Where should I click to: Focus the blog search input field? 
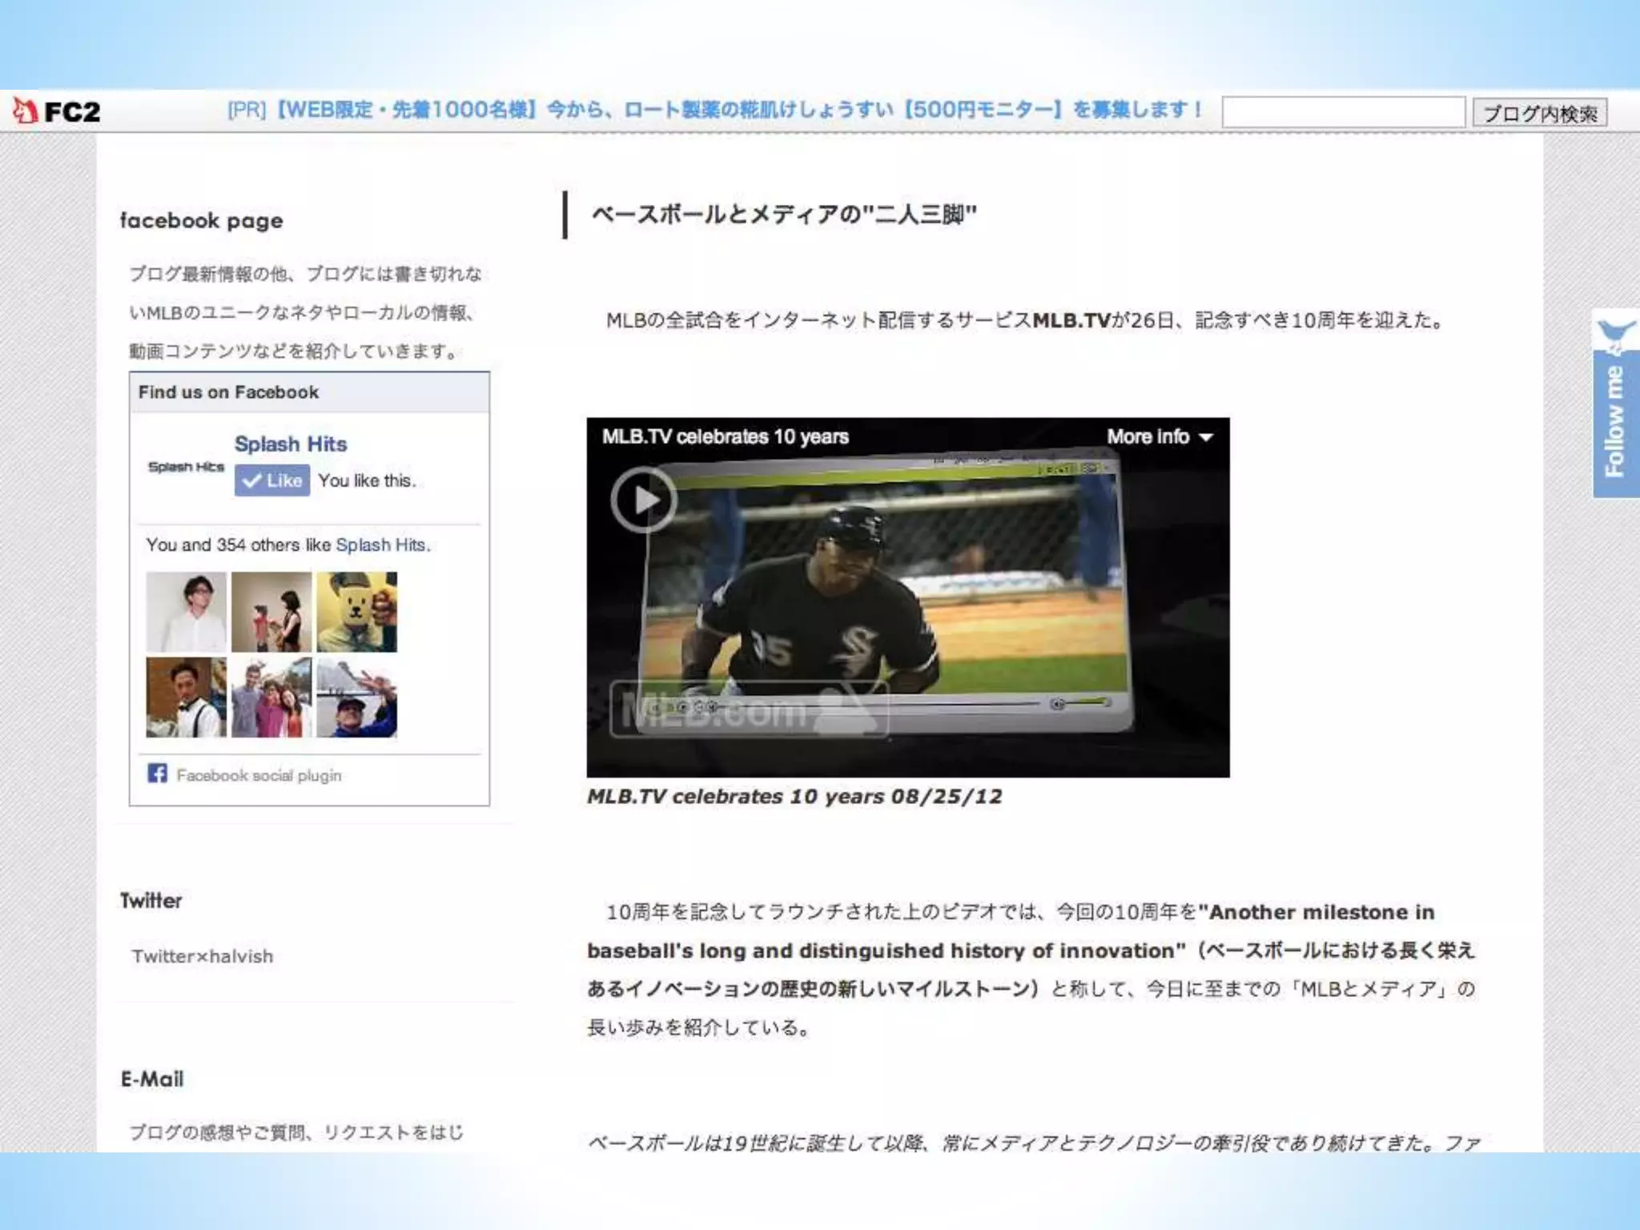(1344, 112)
